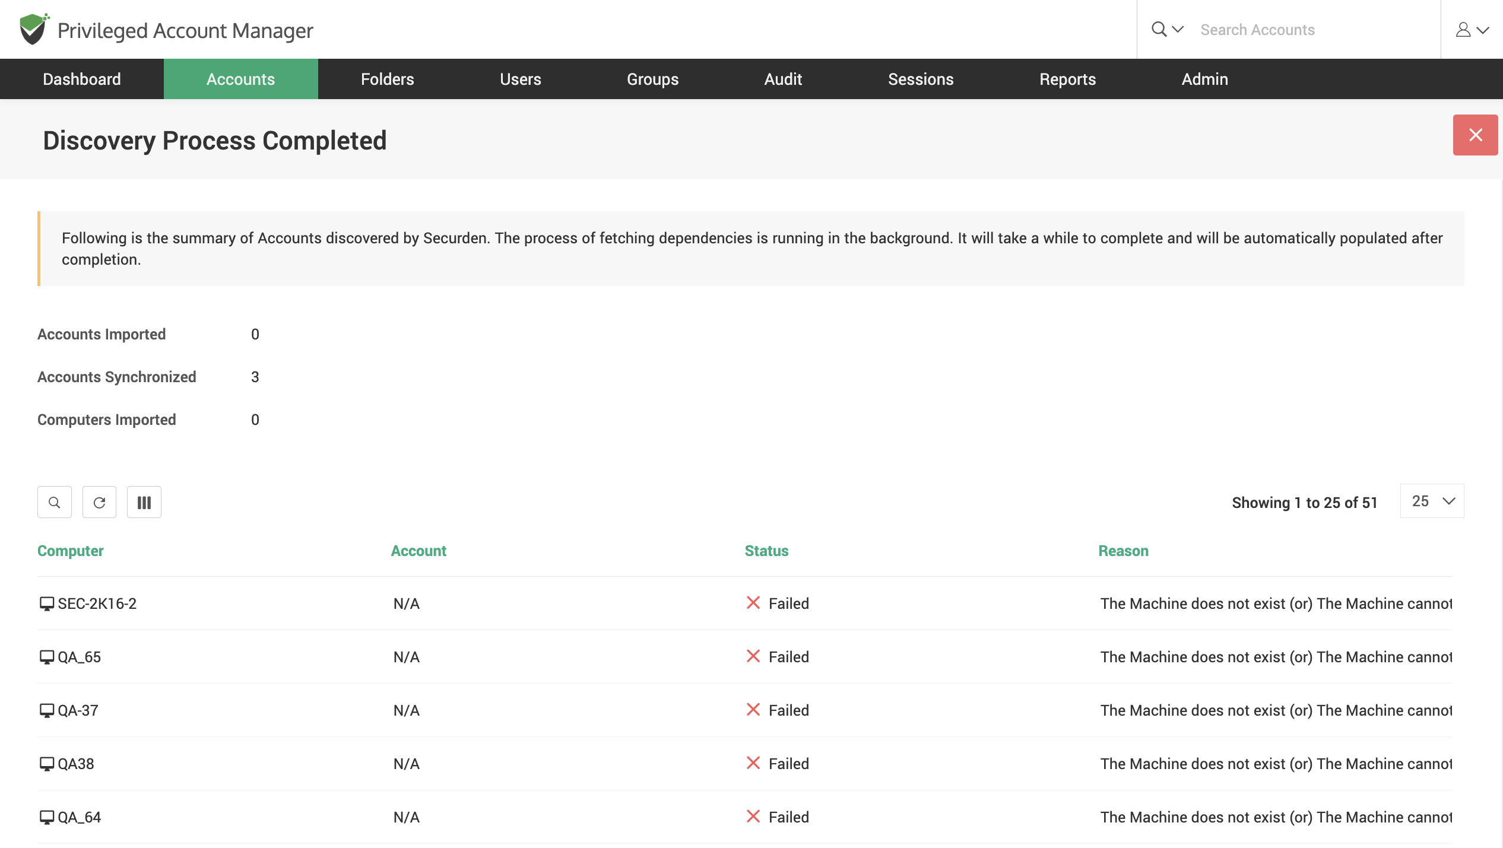The width and height of the screenshot is (1503, 848).
Task: Select the Sessions tab in navigation
Action: [x=921, y=78]
